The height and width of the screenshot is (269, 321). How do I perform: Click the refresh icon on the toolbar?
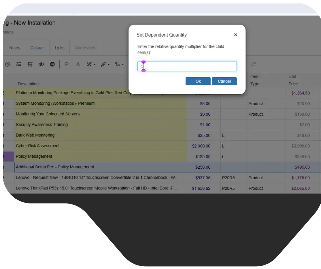[x=253, y=64]
